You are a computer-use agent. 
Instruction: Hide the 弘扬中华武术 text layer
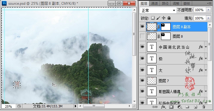[x=142, y=103]
